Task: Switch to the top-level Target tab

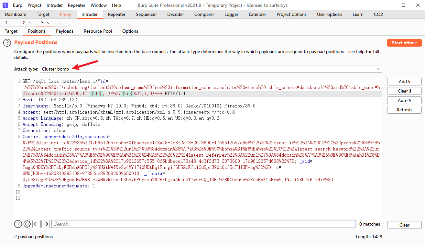Action: click(43, 14)
